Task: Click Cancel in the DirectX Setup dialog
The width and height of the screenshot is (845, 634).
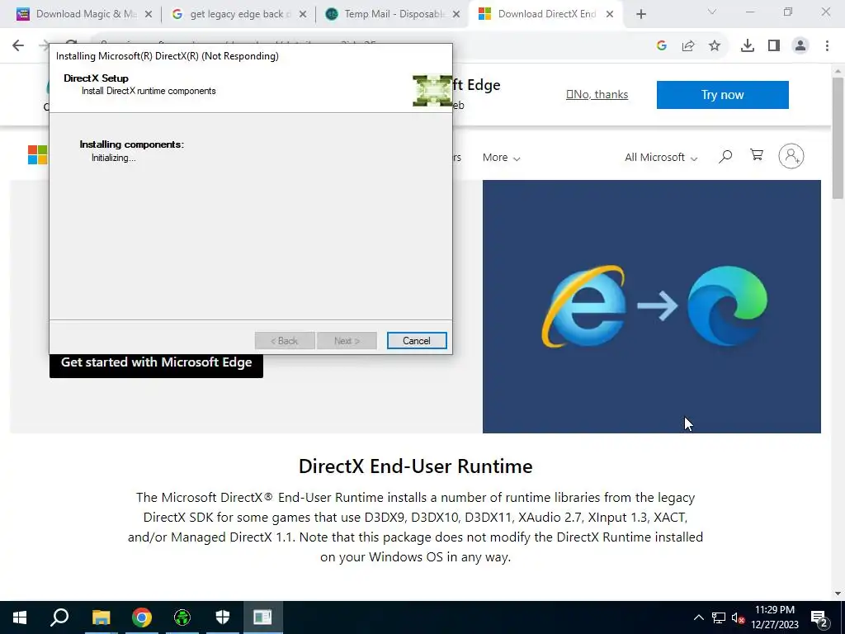Action: coord(417,341)
